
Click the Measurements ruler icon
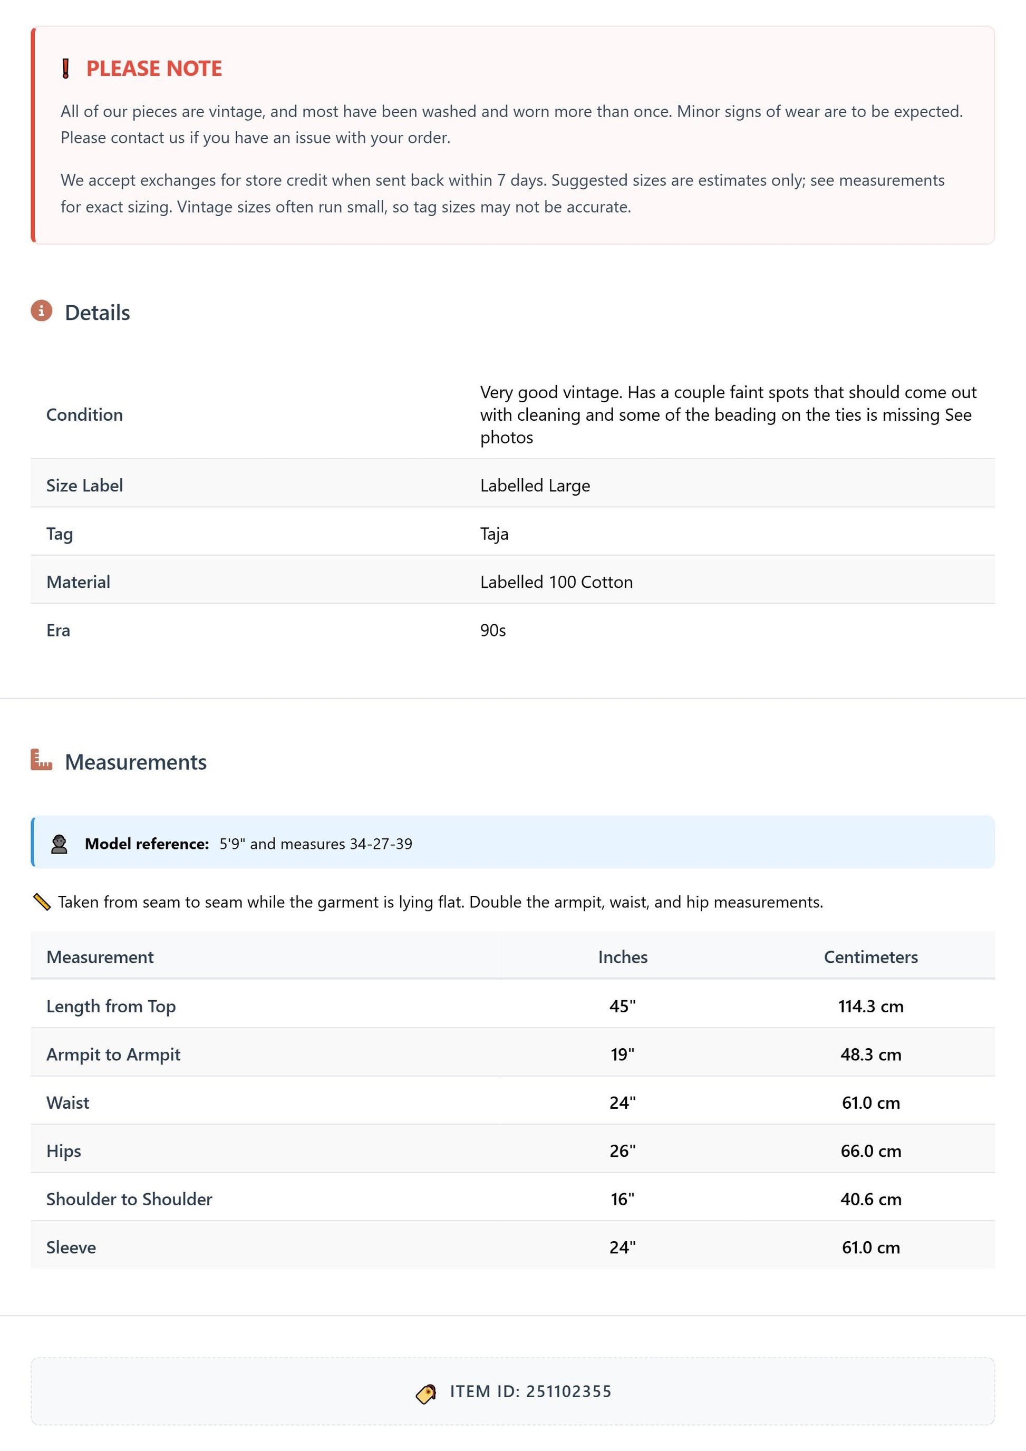[x=42, y=760]
